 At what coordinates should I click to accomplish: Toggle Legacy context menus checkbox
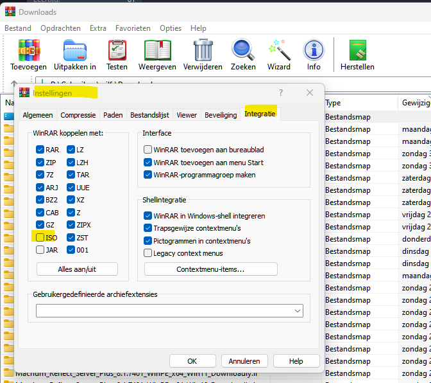pos(148,253)
